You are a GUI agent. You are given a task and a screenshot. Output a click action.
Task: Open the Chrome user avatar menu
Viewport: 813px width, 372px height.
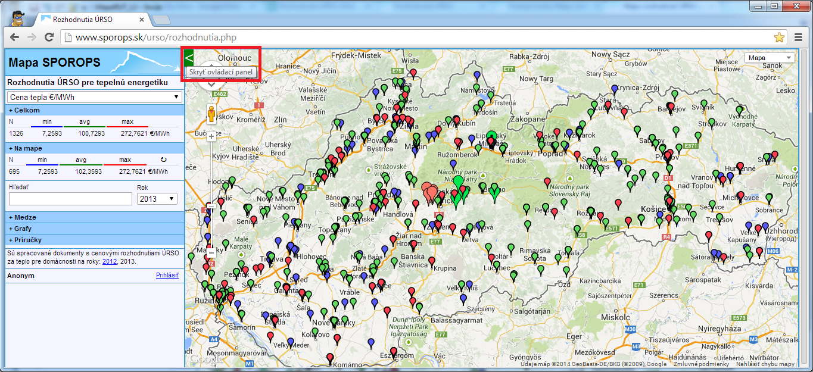coord(17,17)
